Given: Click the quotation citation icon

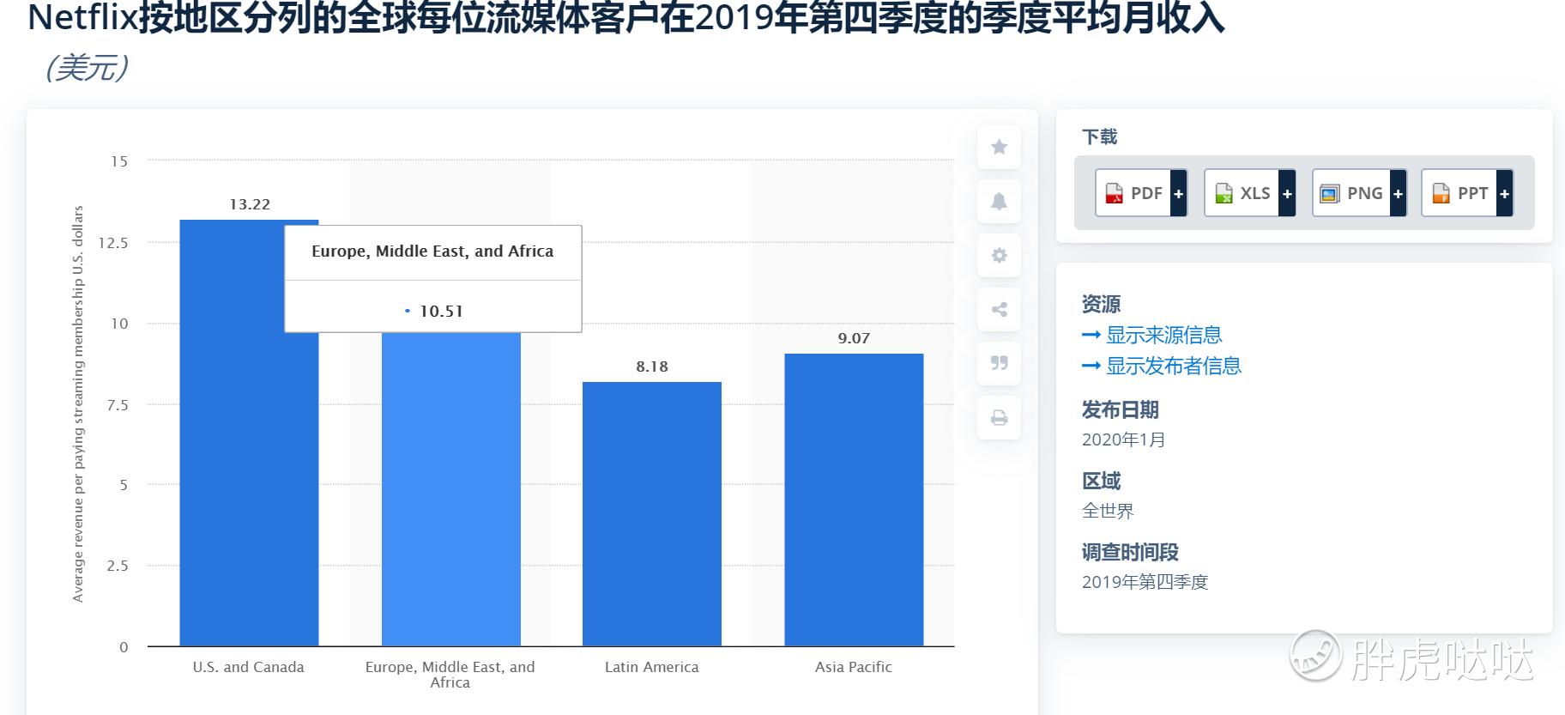Looking at the screenshot, I should pyautogui.click(x=999, y=364).
